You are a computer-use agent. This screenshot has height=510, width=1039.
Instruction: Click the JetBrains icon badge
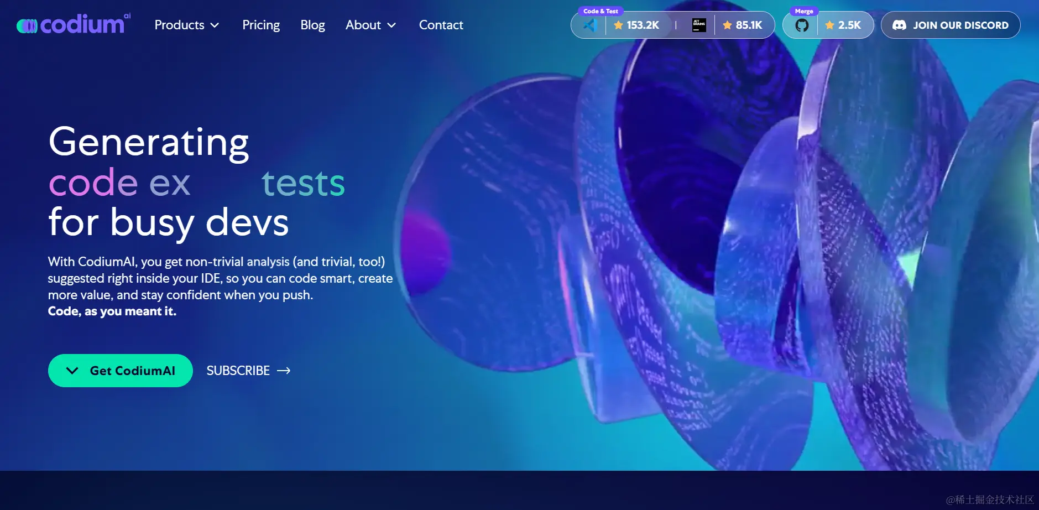[x=699, y=25]
